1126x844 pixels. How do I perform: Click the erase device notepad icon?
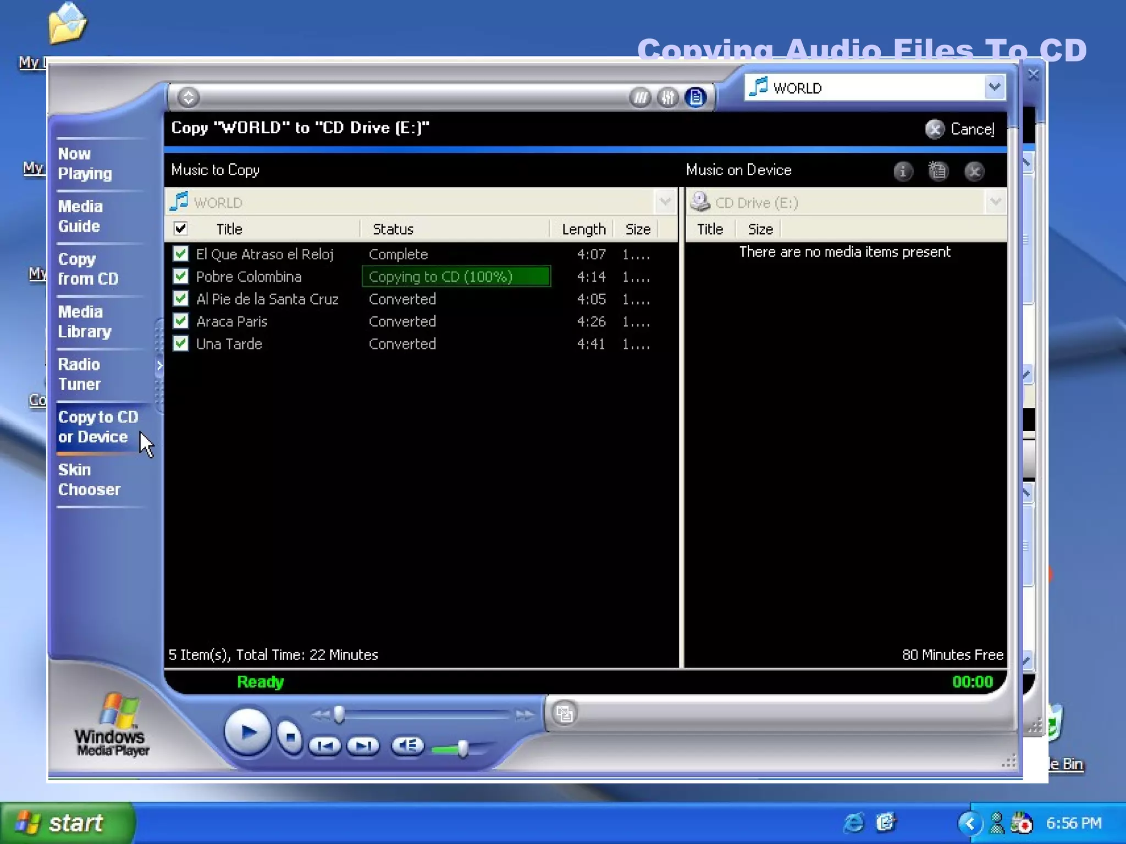pos(938,171)
